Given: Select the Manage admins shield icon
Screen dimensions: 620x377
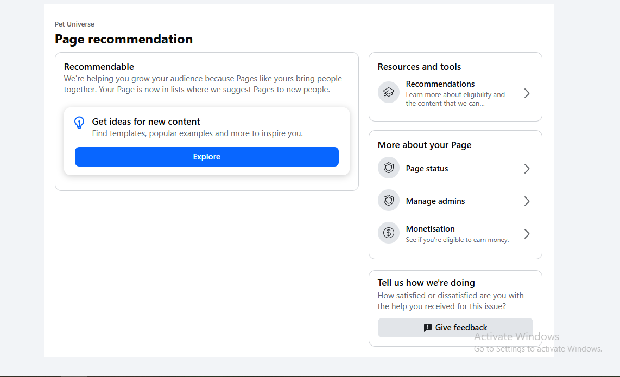Looking at the screenshot, I should (389, 200).
